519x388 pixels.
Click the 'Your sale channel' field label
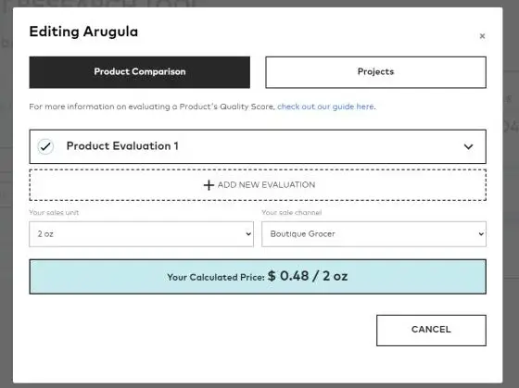coord(292,212)
